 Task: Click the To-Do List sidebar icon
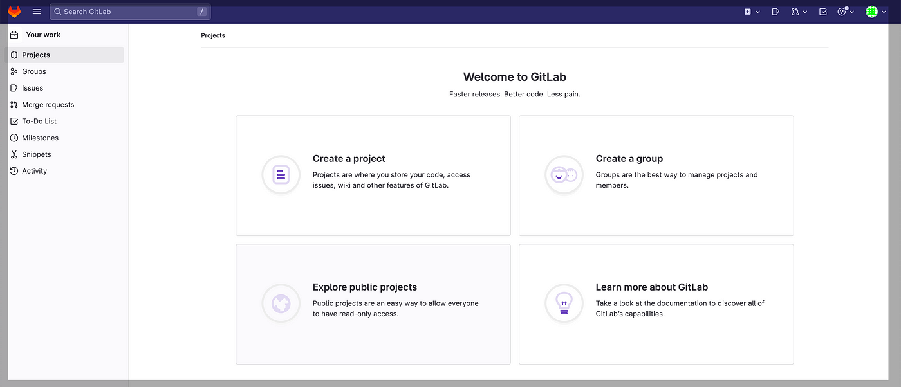click(x=14, y=121)
